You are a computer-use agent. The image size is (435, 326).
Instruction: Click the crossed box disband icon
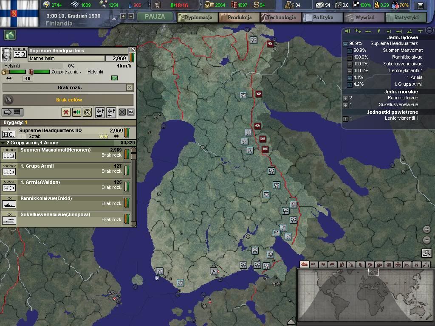(122, 112)
